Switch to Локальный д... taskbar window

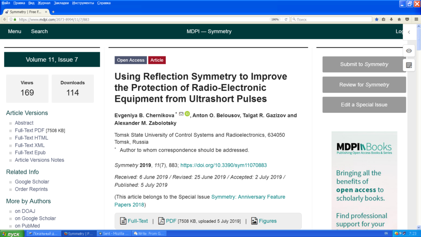pos(43,234)
